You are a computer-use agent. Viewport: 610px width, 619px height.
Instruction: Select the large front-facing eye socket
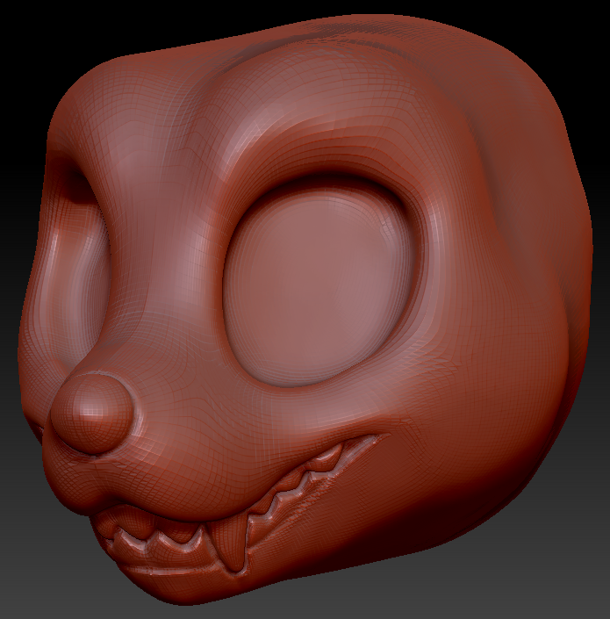318,285
